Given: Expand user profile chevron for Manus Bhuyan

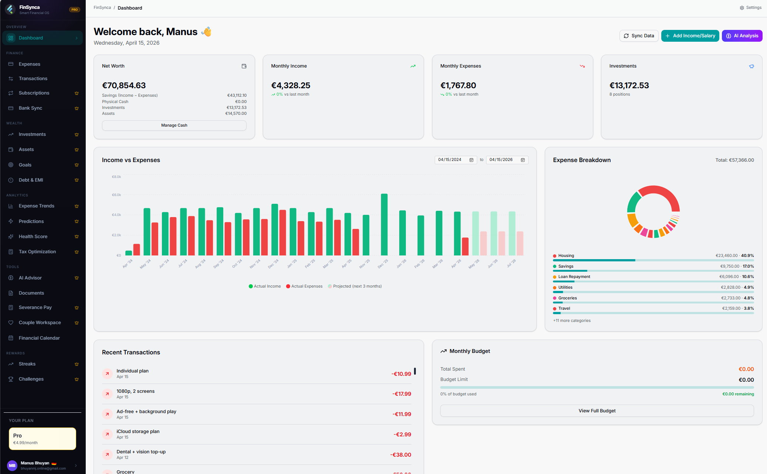Looking at the screenshot, I should pyautogui.click(x=76, y=466).
